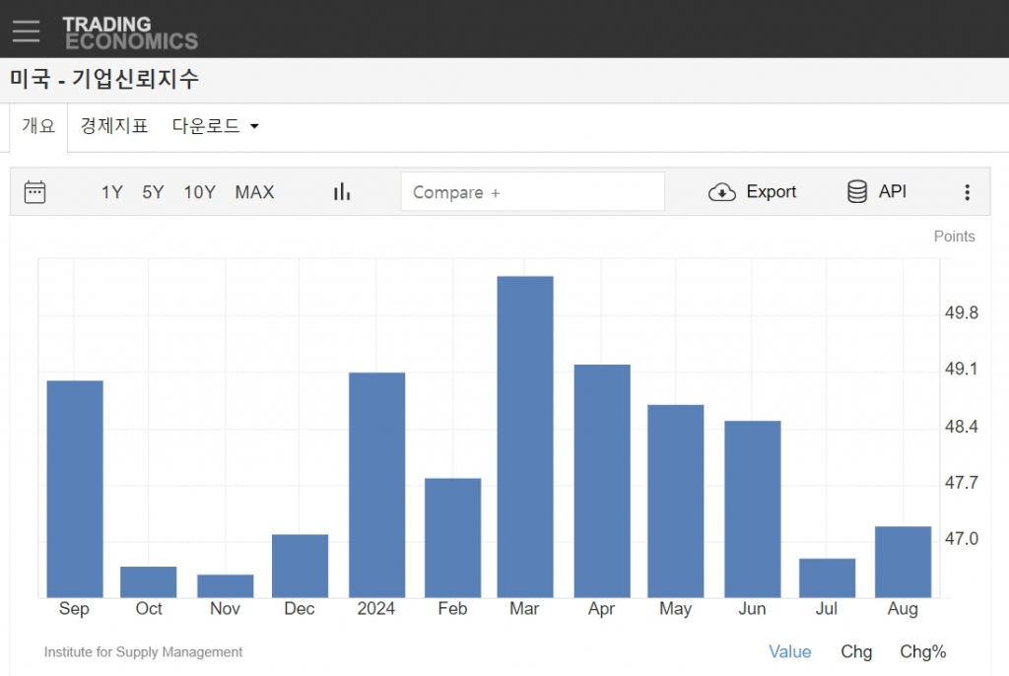Viewport: 1009px width, 676px height.
Task: Expand the 다운로드 dropdown menu
Action: 215,126
